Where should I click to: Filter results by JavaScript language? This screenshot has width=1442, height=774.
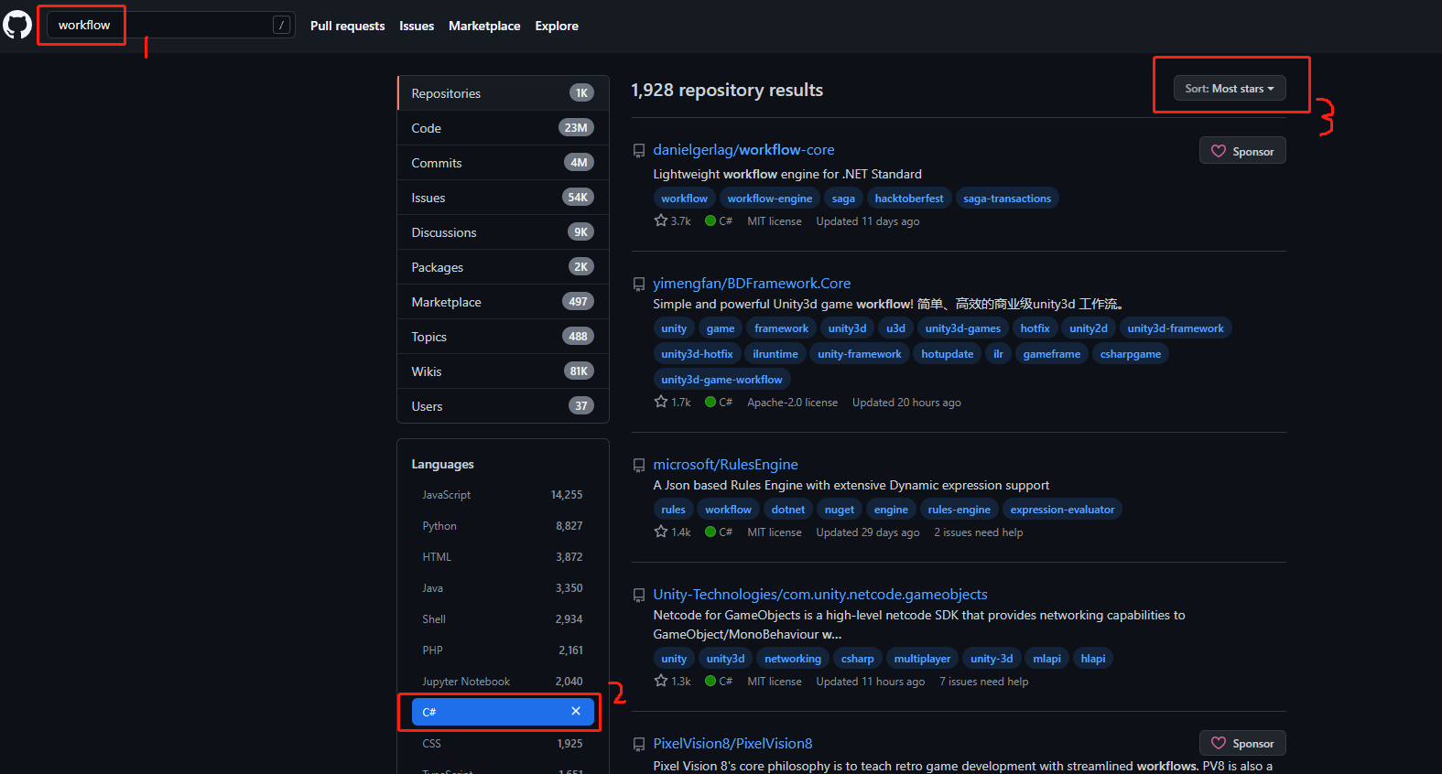[503, 495]
